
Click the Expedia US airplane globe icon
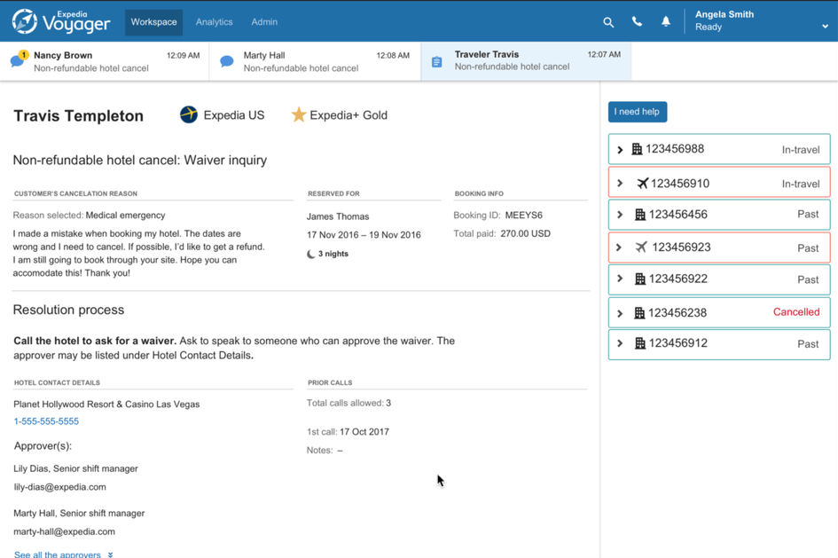[x=189, y=114]
